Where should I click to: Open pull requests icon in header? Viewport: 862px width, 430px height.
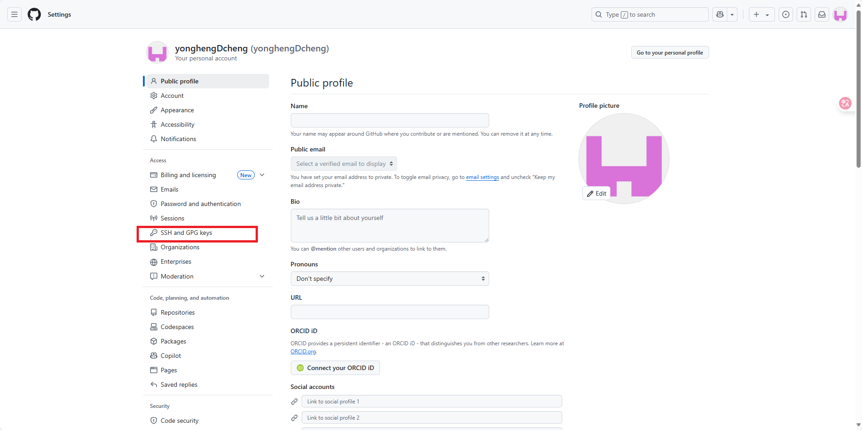(804, 14)
